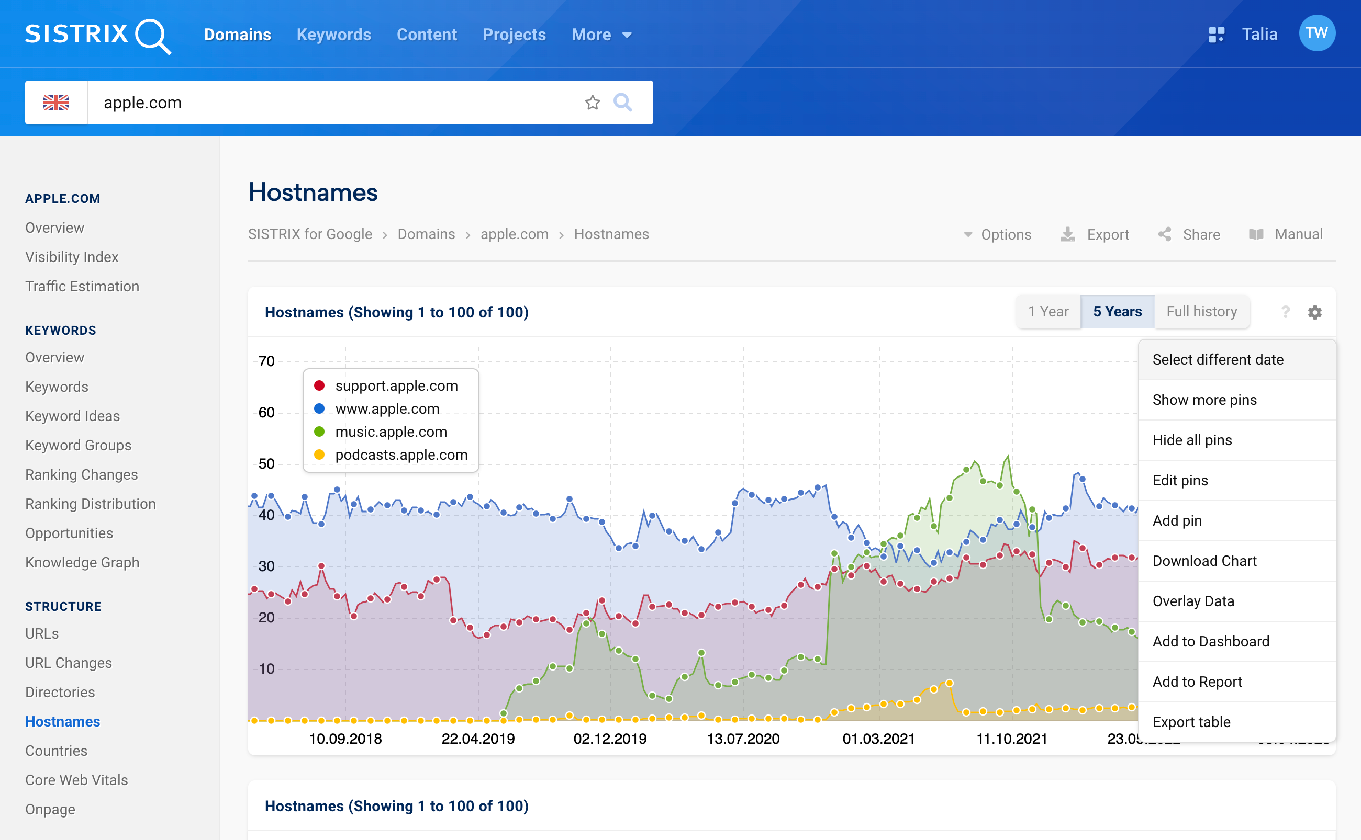Viewport: 1361px width, 840px height.
Task: Open the Keywords tab
Action: pos(333,35)
